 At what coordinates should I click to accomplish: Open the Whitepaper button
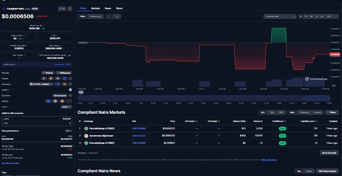click(x=64, y=73)
